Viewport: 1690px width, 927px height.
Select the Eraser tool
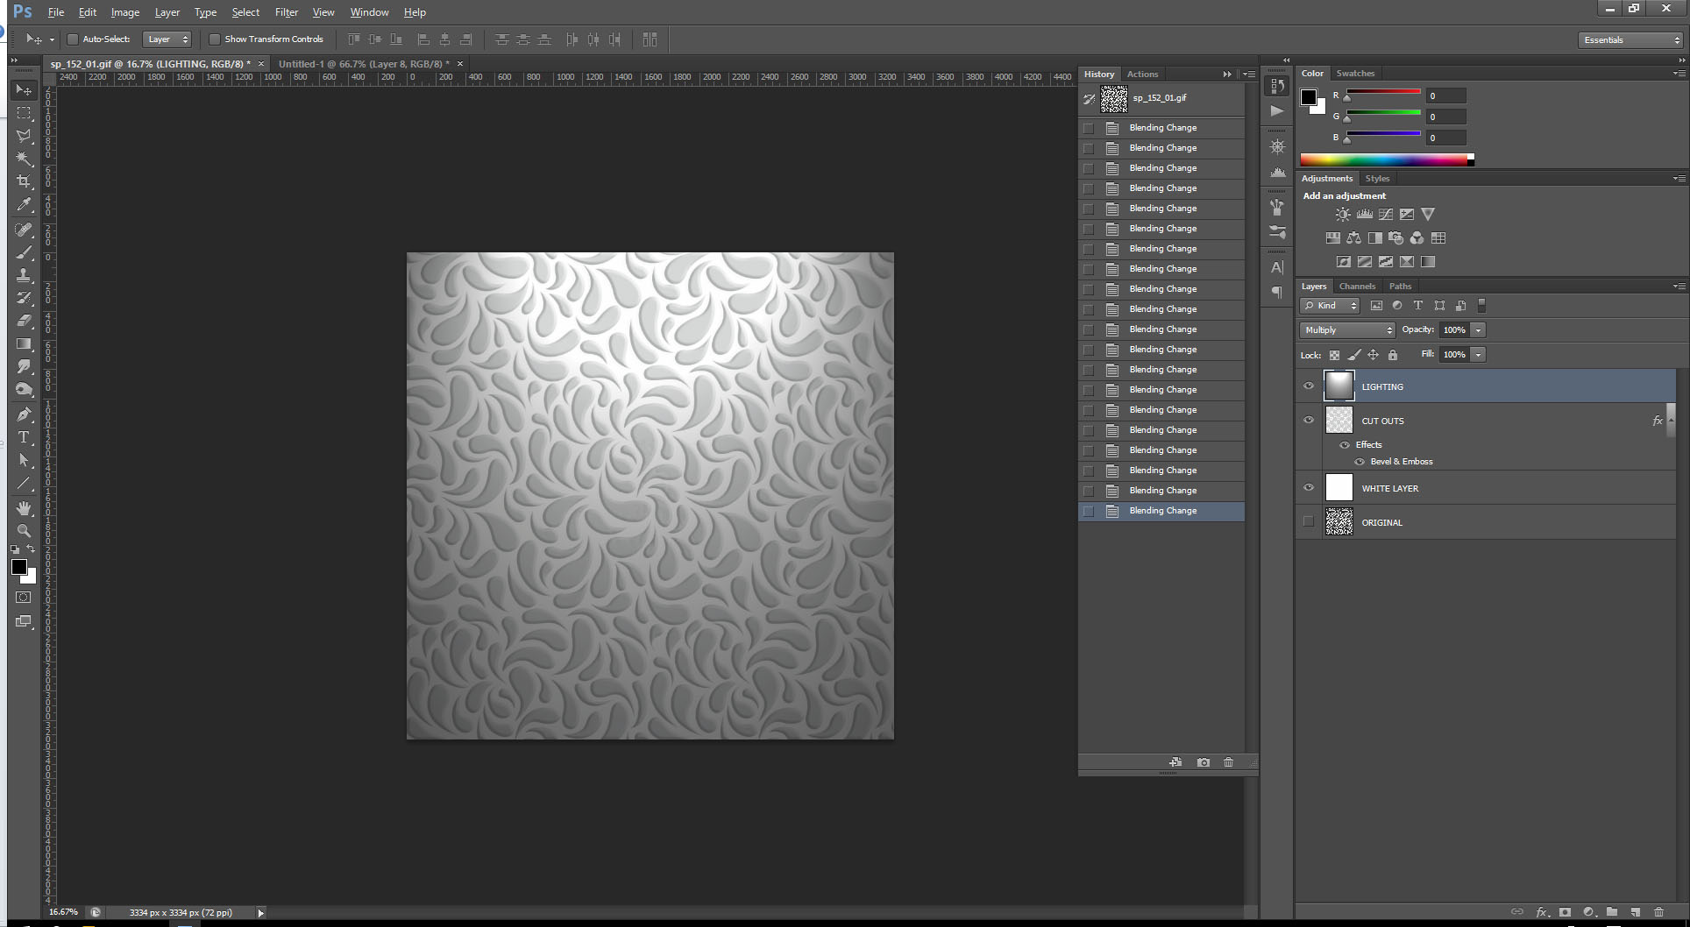coord(24,321)
